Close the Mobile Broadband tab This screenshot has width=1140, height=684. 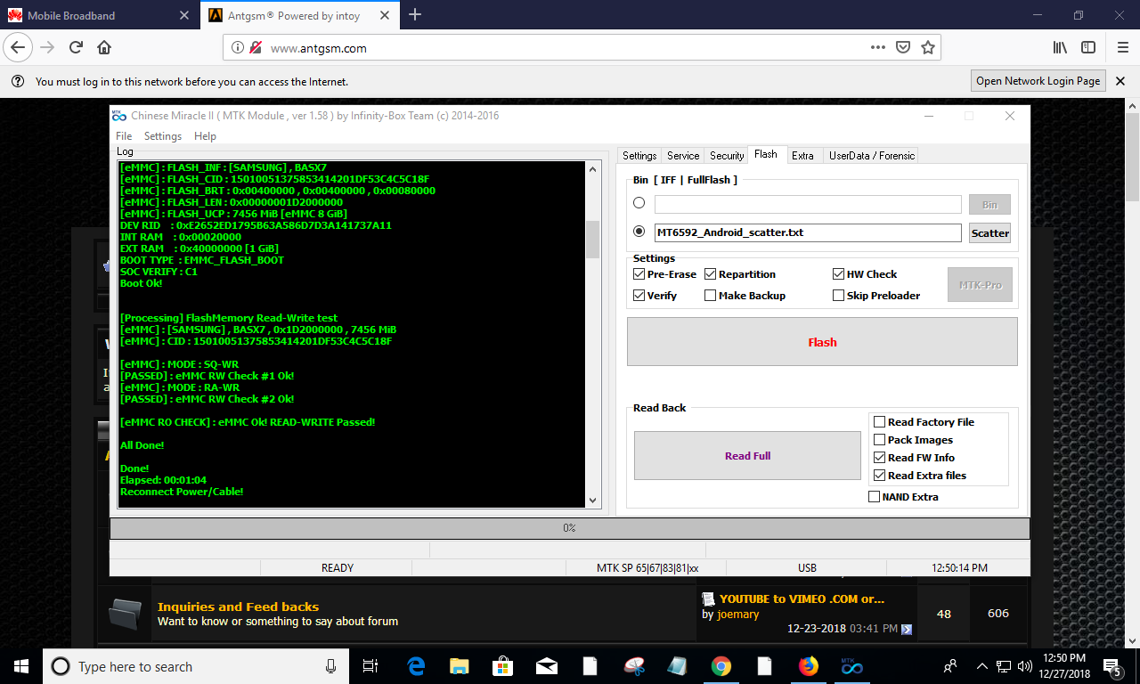click(x=184, y=15)
